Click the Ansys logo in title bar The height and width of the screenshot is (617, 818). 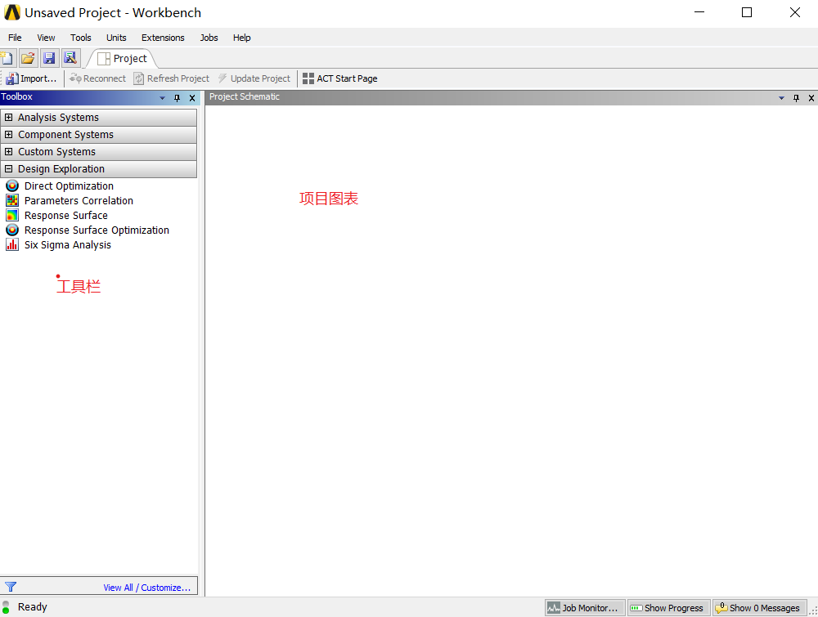coord(11,12)
